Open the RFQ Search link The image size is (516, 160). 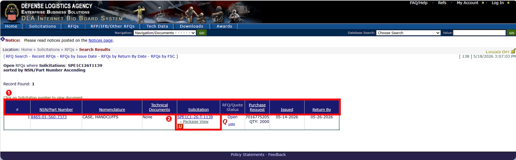click(x=17, y=56)
